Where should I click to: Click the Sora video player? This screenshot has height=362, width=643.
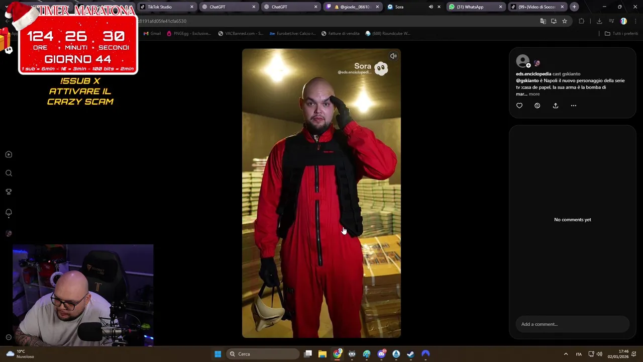click(321, 193)
